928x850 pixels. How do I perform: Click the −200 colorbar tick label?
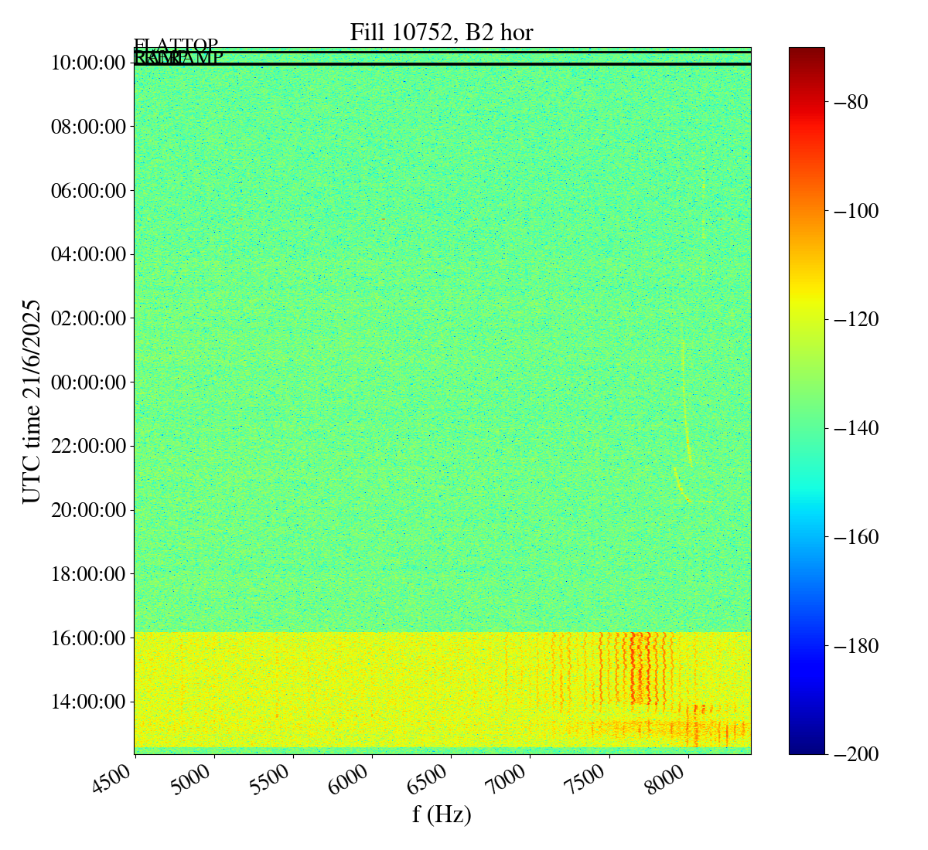tap(853, 754)
